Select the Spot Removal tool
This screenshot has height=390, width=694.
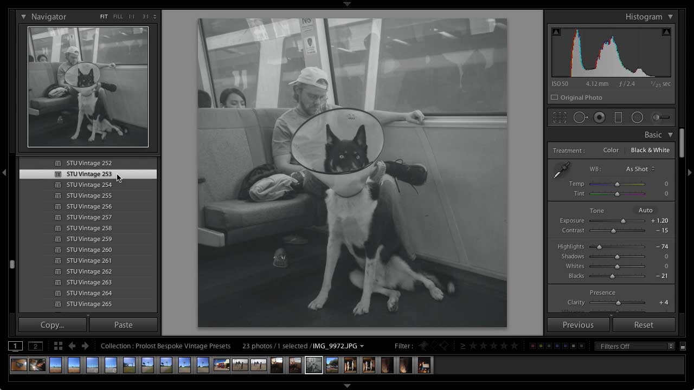tap(581, 117)
